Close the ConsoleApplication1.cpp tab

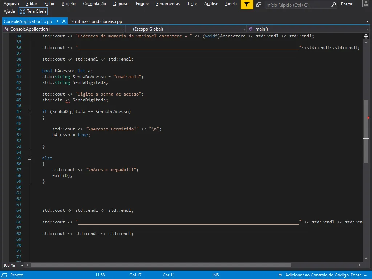point(64,21)
